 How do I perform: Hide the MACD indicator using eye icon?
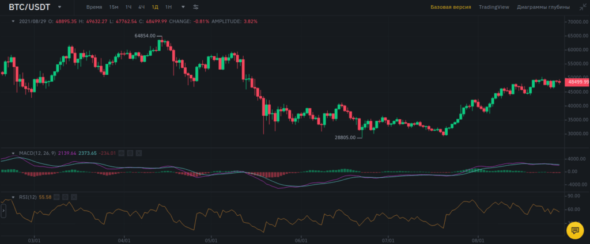[x=122, y=153]
